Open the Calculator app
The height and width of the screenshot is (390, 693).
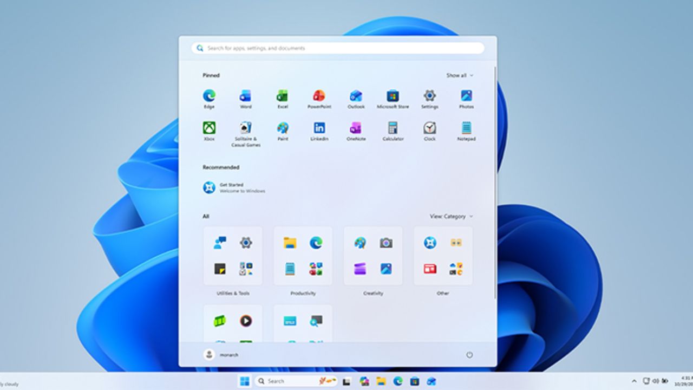click(393, 130)
